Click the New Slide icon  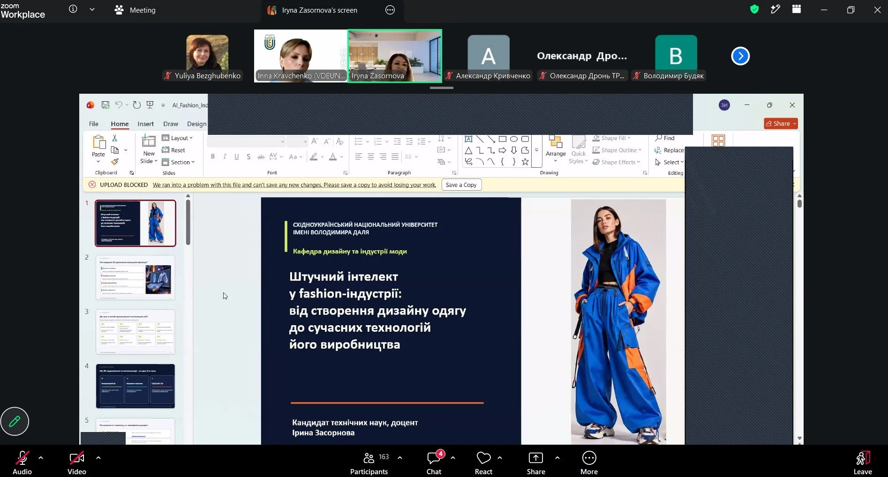tap(149, 141)
